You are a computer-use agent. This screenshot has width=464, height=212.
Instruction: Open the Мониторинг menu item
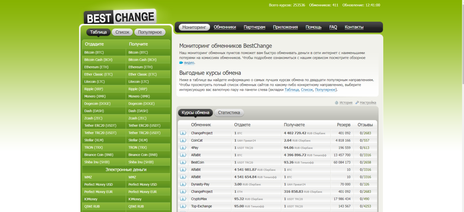click(x=194, y=27)
